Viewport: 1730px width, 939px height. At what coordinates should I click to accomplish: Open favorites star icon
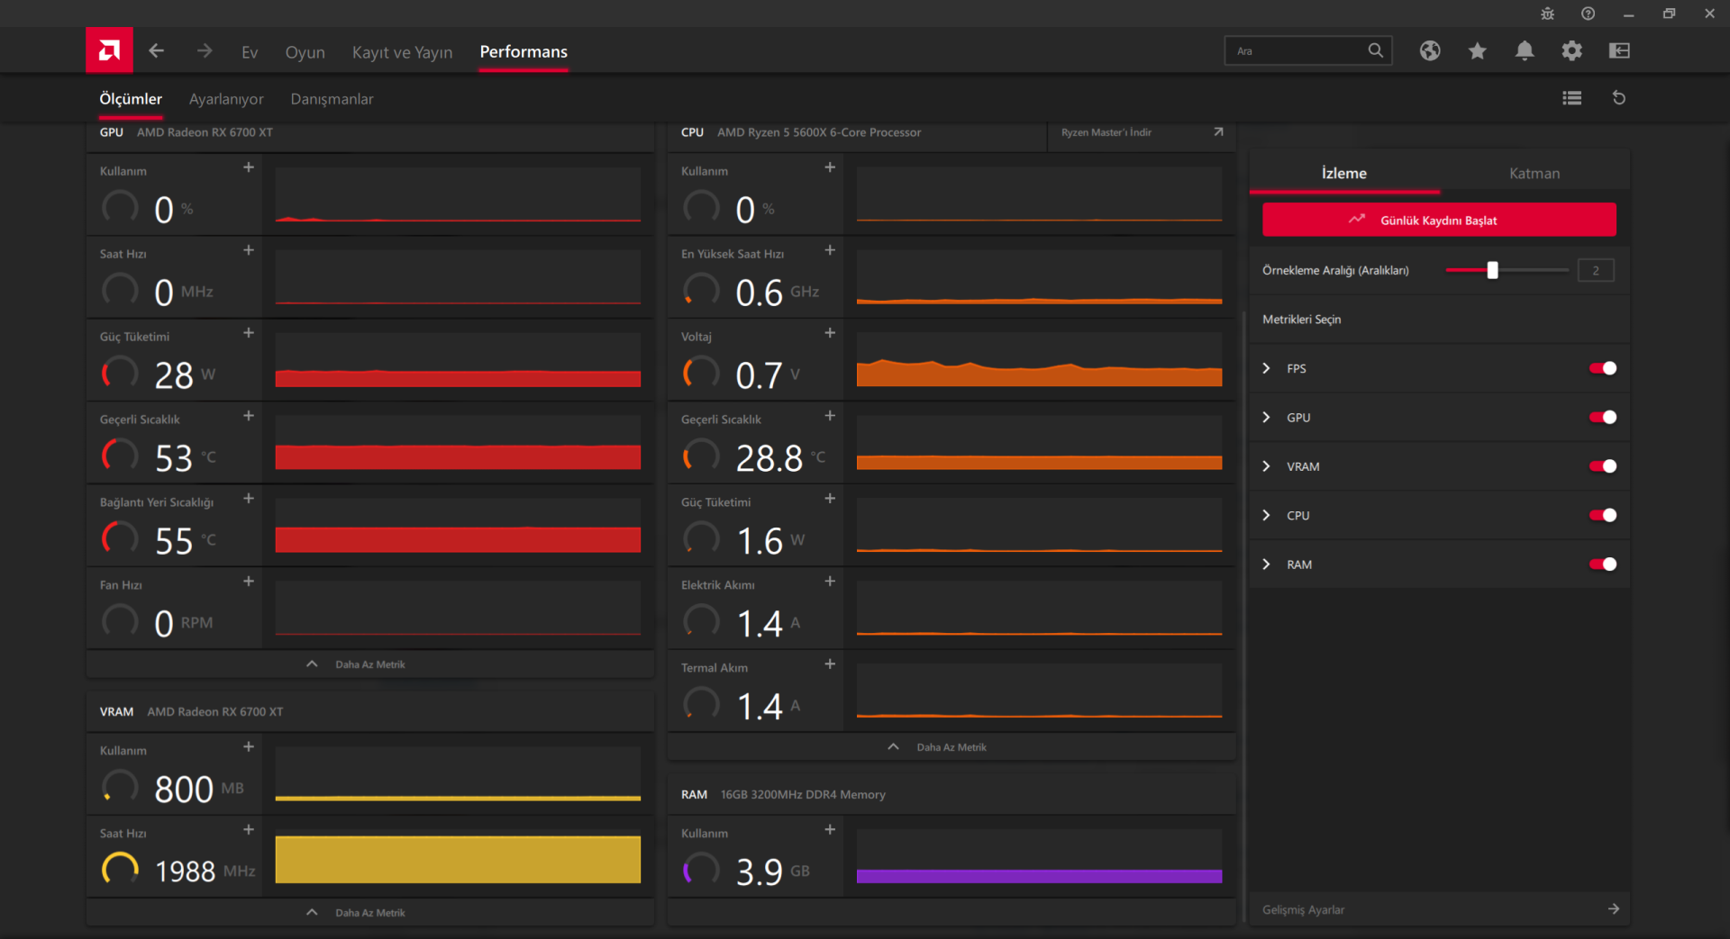(x=1477, y=51)
